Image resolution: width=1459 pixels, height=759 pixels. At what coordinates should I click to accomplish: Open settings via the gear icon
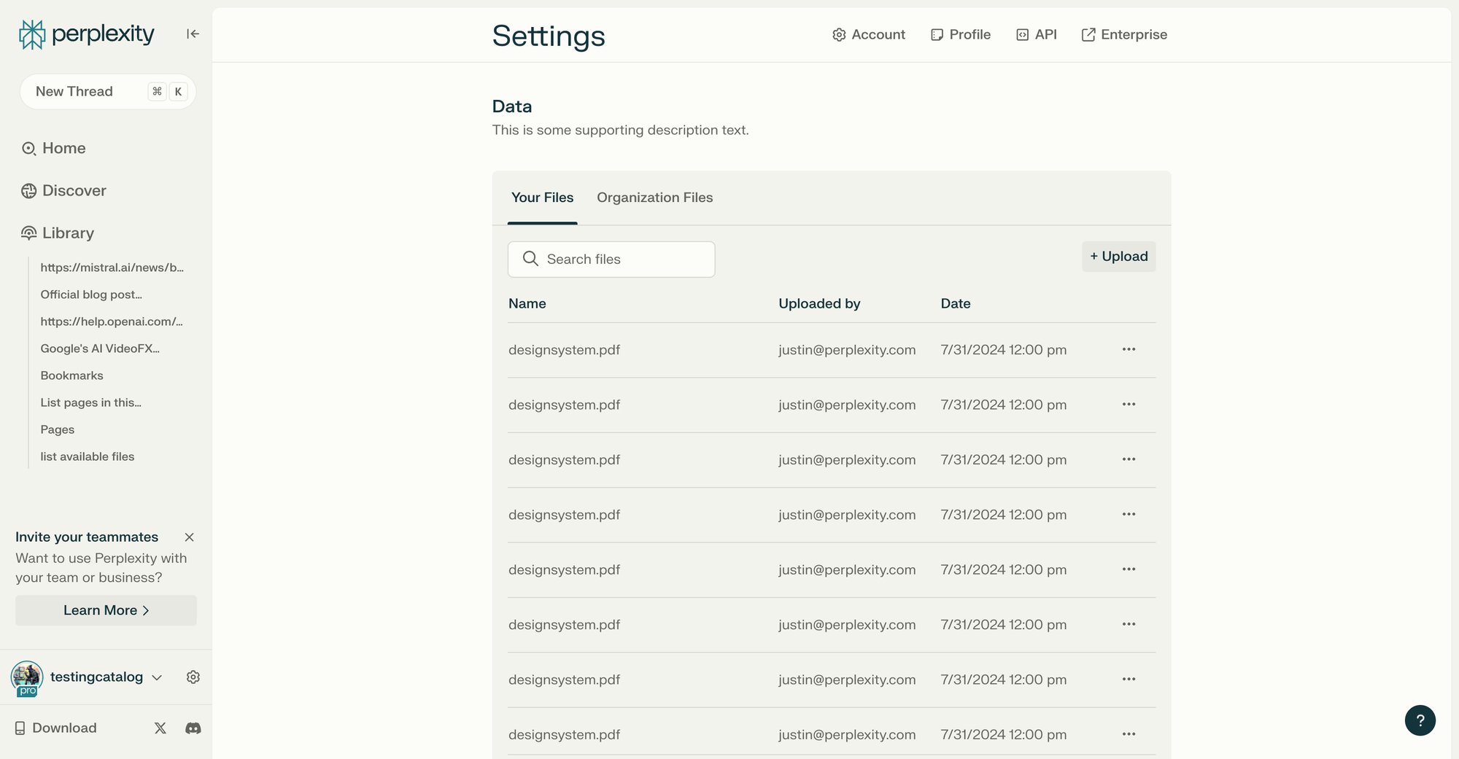[x=193, y=677]
